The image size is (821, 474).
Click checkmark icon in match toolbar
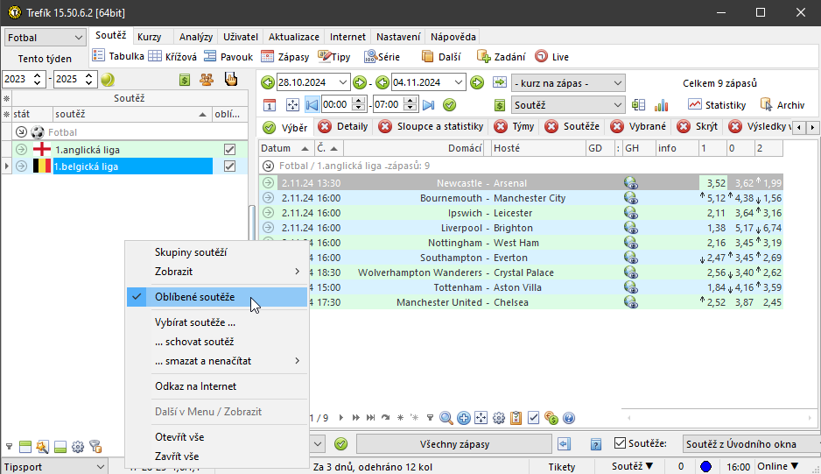pos(533,418)
